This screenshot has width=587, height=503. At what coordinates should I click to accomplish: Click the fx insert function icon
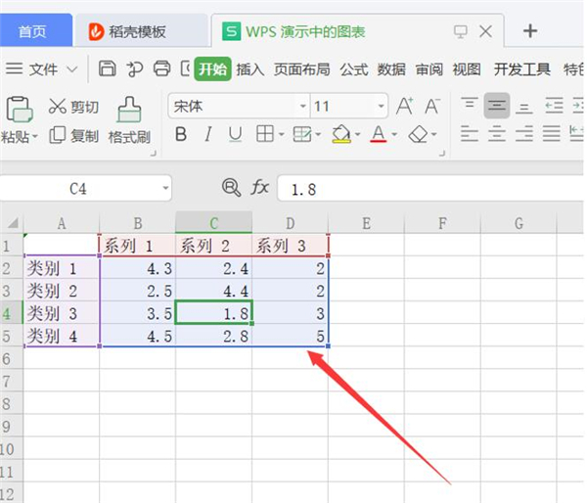pyautogui.click(x=260, y=187)
